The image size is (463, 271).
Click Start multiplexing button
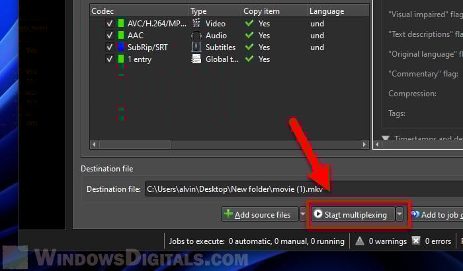[353, 214]
